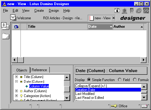Viewport: 151px width, 110px height.
Task: Collapse the Date (Column) tree node
Action: click(16, 81)
